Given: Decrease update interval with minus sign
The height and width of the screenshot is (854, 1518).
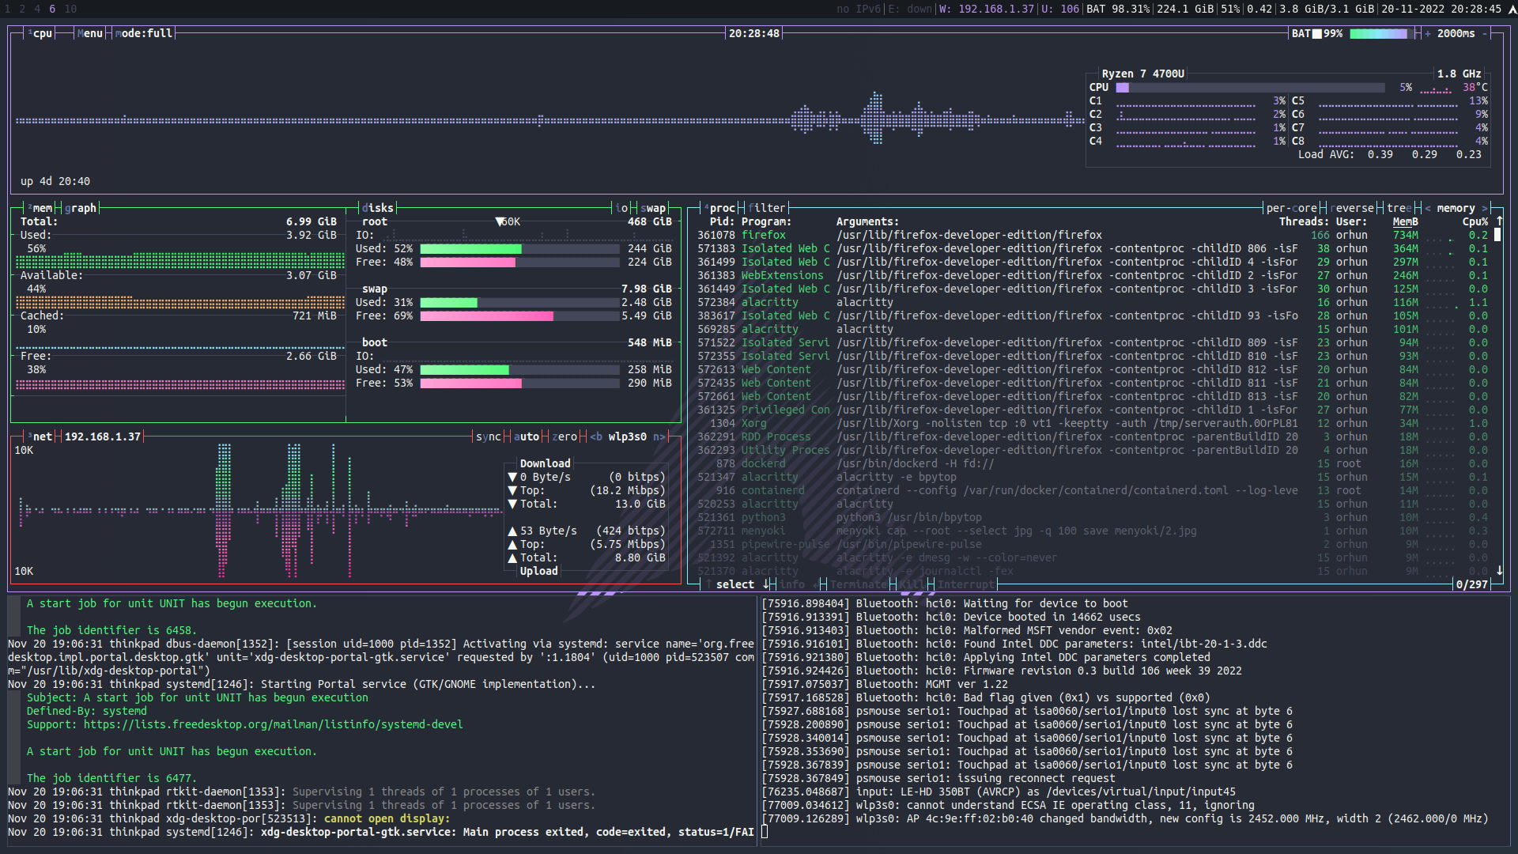Looking at the screenshot, I should coord(1485,33).
